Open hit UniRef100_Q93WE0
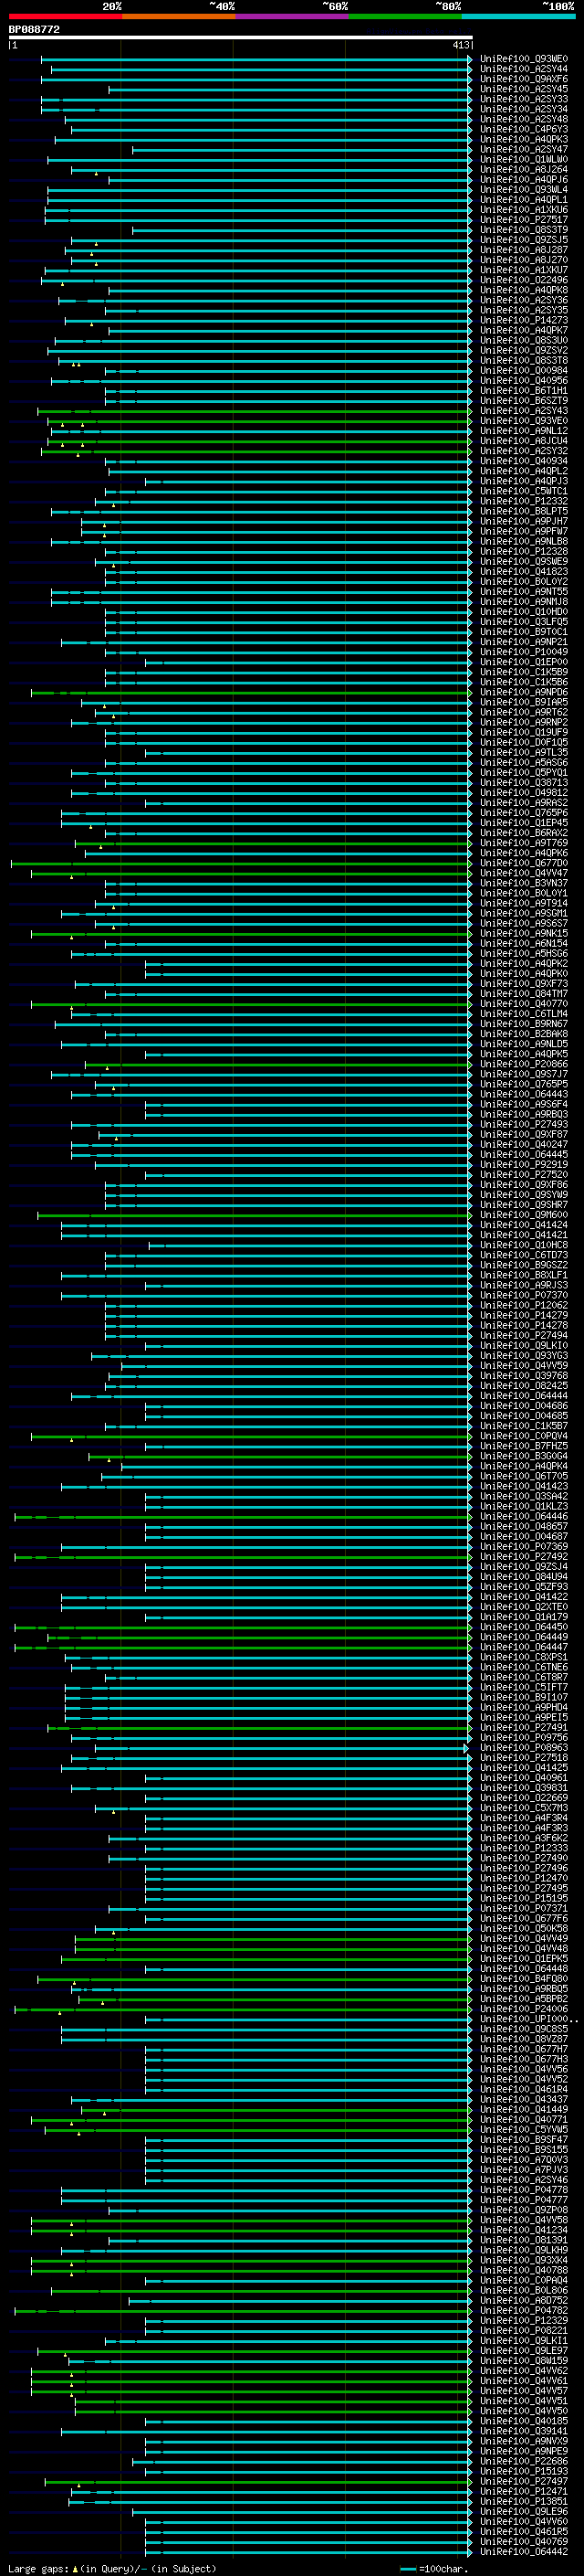This screenshot has height=2576, width=584. [523, 59]
